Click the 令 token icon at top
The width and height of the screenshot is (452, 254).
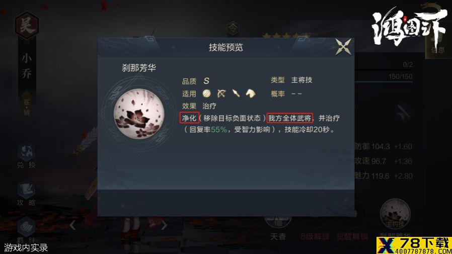click(233, 28)
